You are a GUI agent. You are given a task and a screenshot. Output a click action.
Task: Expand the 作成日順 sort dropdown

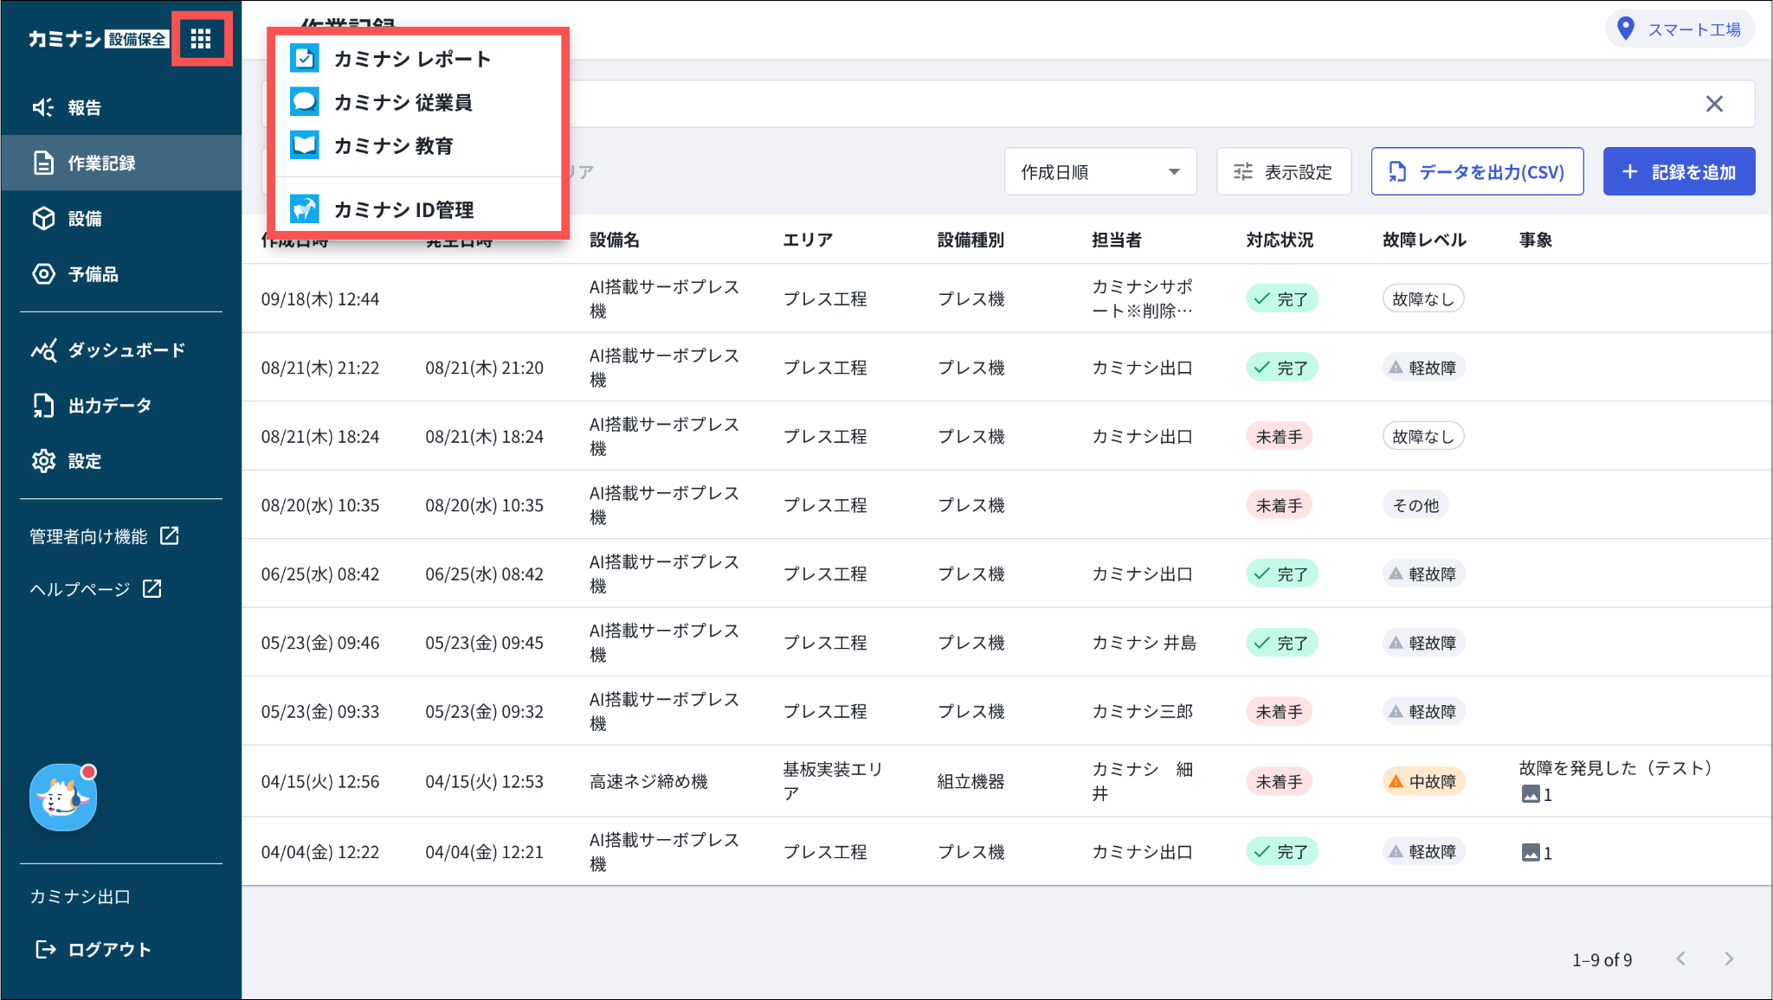pos(1099,171)
